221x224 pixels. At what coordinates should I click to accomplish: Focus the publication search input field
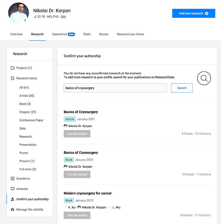point(115,88)
